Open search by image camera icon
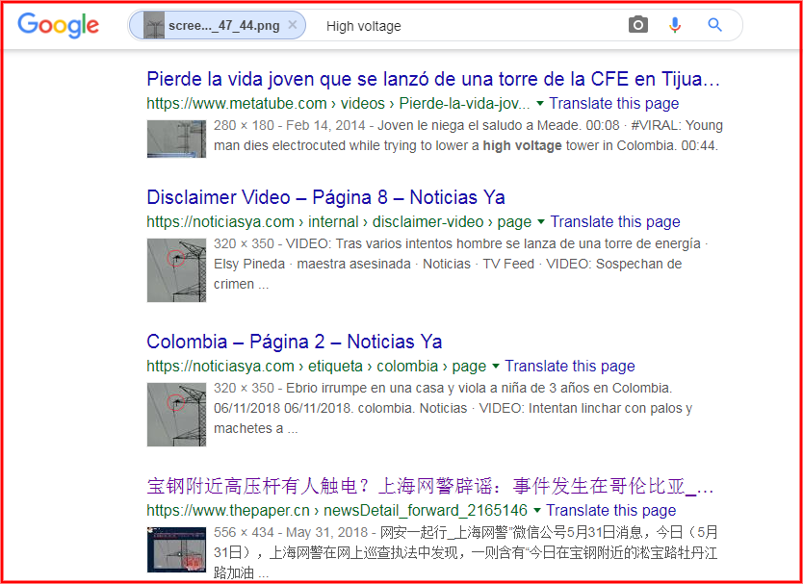This screenshot has height=584, width=803. pyautogui.click(x=637, y=25)
